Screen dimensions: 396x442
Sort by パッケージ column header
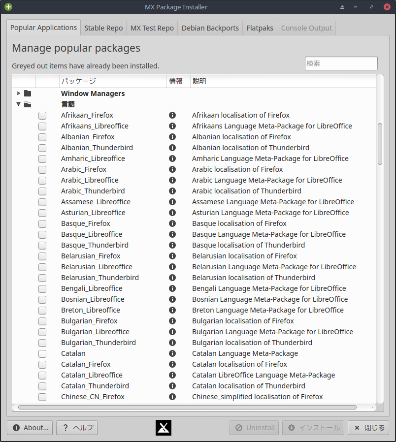tap(113, 81)
